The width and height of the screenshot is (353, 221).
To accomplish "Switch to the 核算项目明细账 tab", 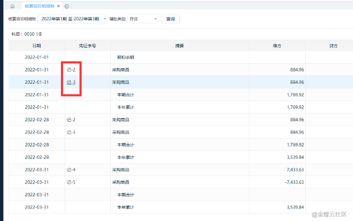I will pyautogui.click(x=40, y=6).
